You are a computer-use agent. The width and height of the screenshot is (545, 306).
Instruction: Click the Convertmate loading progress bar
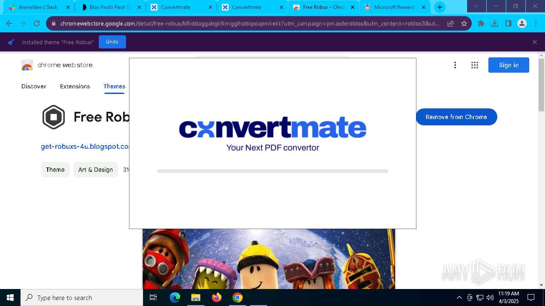(x=272, y=171)
